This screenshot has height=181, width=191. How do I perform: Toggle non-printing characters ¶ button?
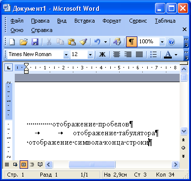coord(131,42)
